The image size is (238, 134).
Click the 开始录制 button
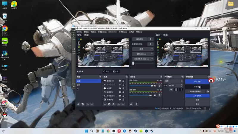pyautogui.click(x=197, y=87)
